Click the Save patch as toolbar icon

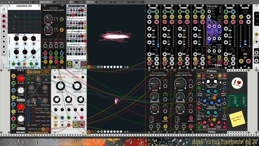(x=12, y=2)
